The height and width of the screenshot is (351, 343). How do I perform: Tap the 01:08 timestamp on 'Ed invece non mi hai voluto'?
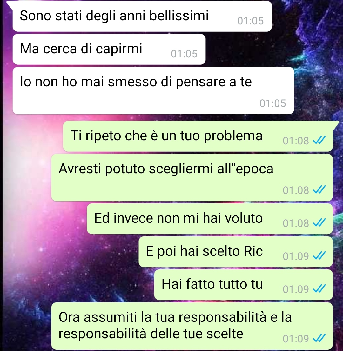(296, 223)
